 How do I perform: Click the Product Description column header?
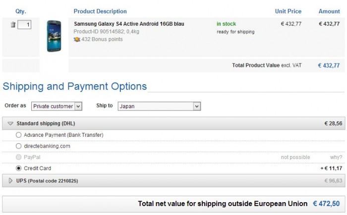point(100,11)
